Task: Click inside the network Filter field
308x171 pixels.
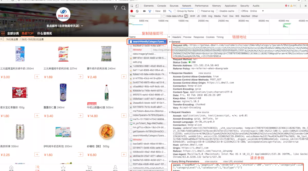Action: 145,16
